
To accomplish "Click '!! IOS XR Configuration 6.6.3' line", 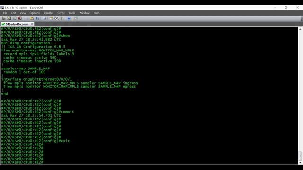I will coord(33,47).
